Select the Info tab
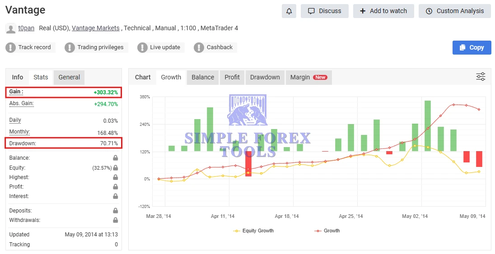This screenshot has width=495, height=254. pyautogui.click(x=17, y=77)
